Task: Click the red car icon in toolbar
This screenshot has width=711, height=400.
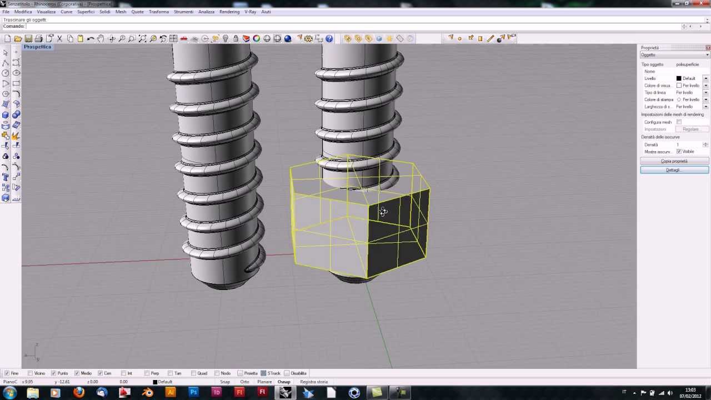Action: tap(184, 39)
